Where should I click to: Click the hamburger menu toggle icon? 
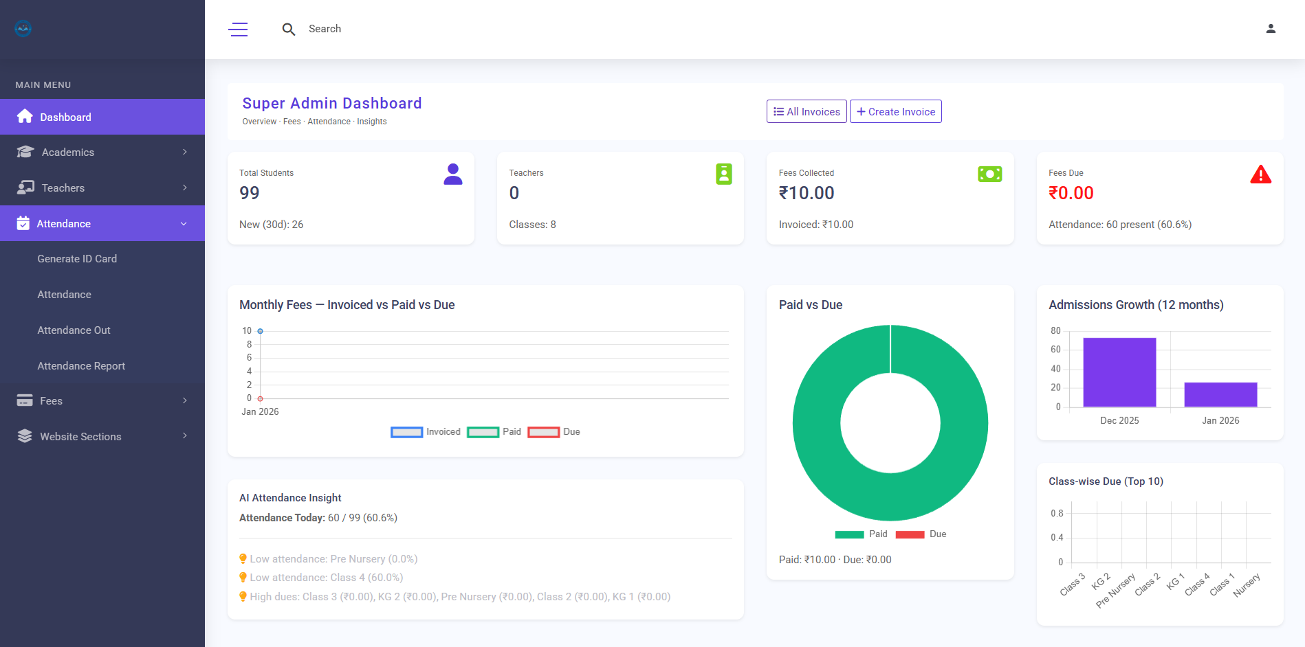238,30
